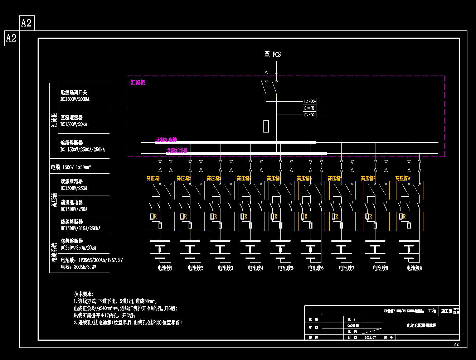
Task: Select the vertical 汇流柜 legend heading
Action: (54, 120)
